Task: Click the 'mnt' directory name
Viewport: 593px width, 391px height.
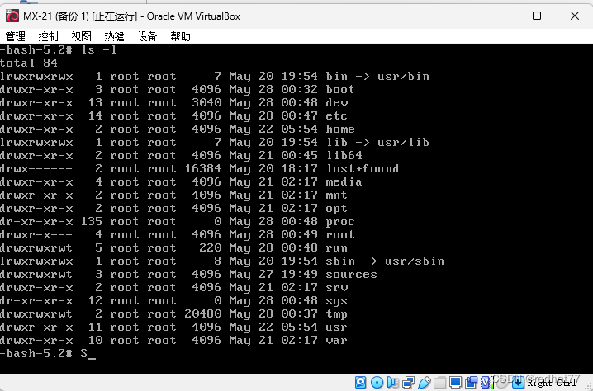Action: 337,195
